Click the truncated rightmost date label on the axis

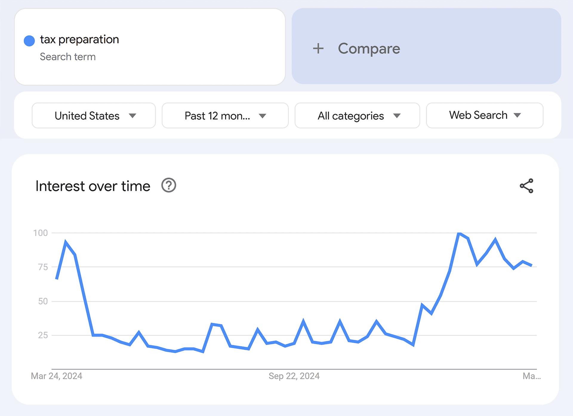click(532, 376)
